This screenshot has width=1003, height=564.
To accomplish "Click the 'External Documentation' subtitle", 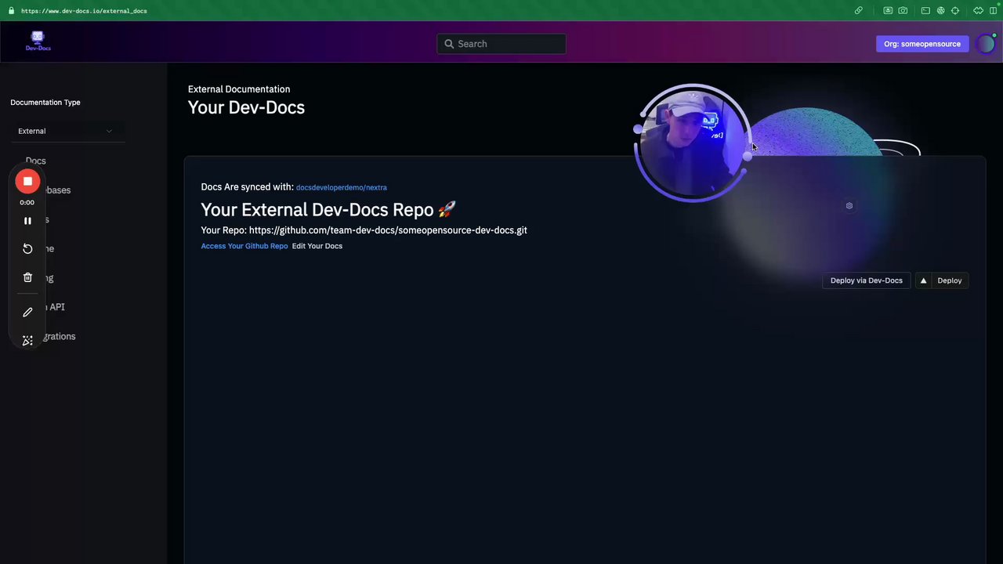I will (239, 89).
